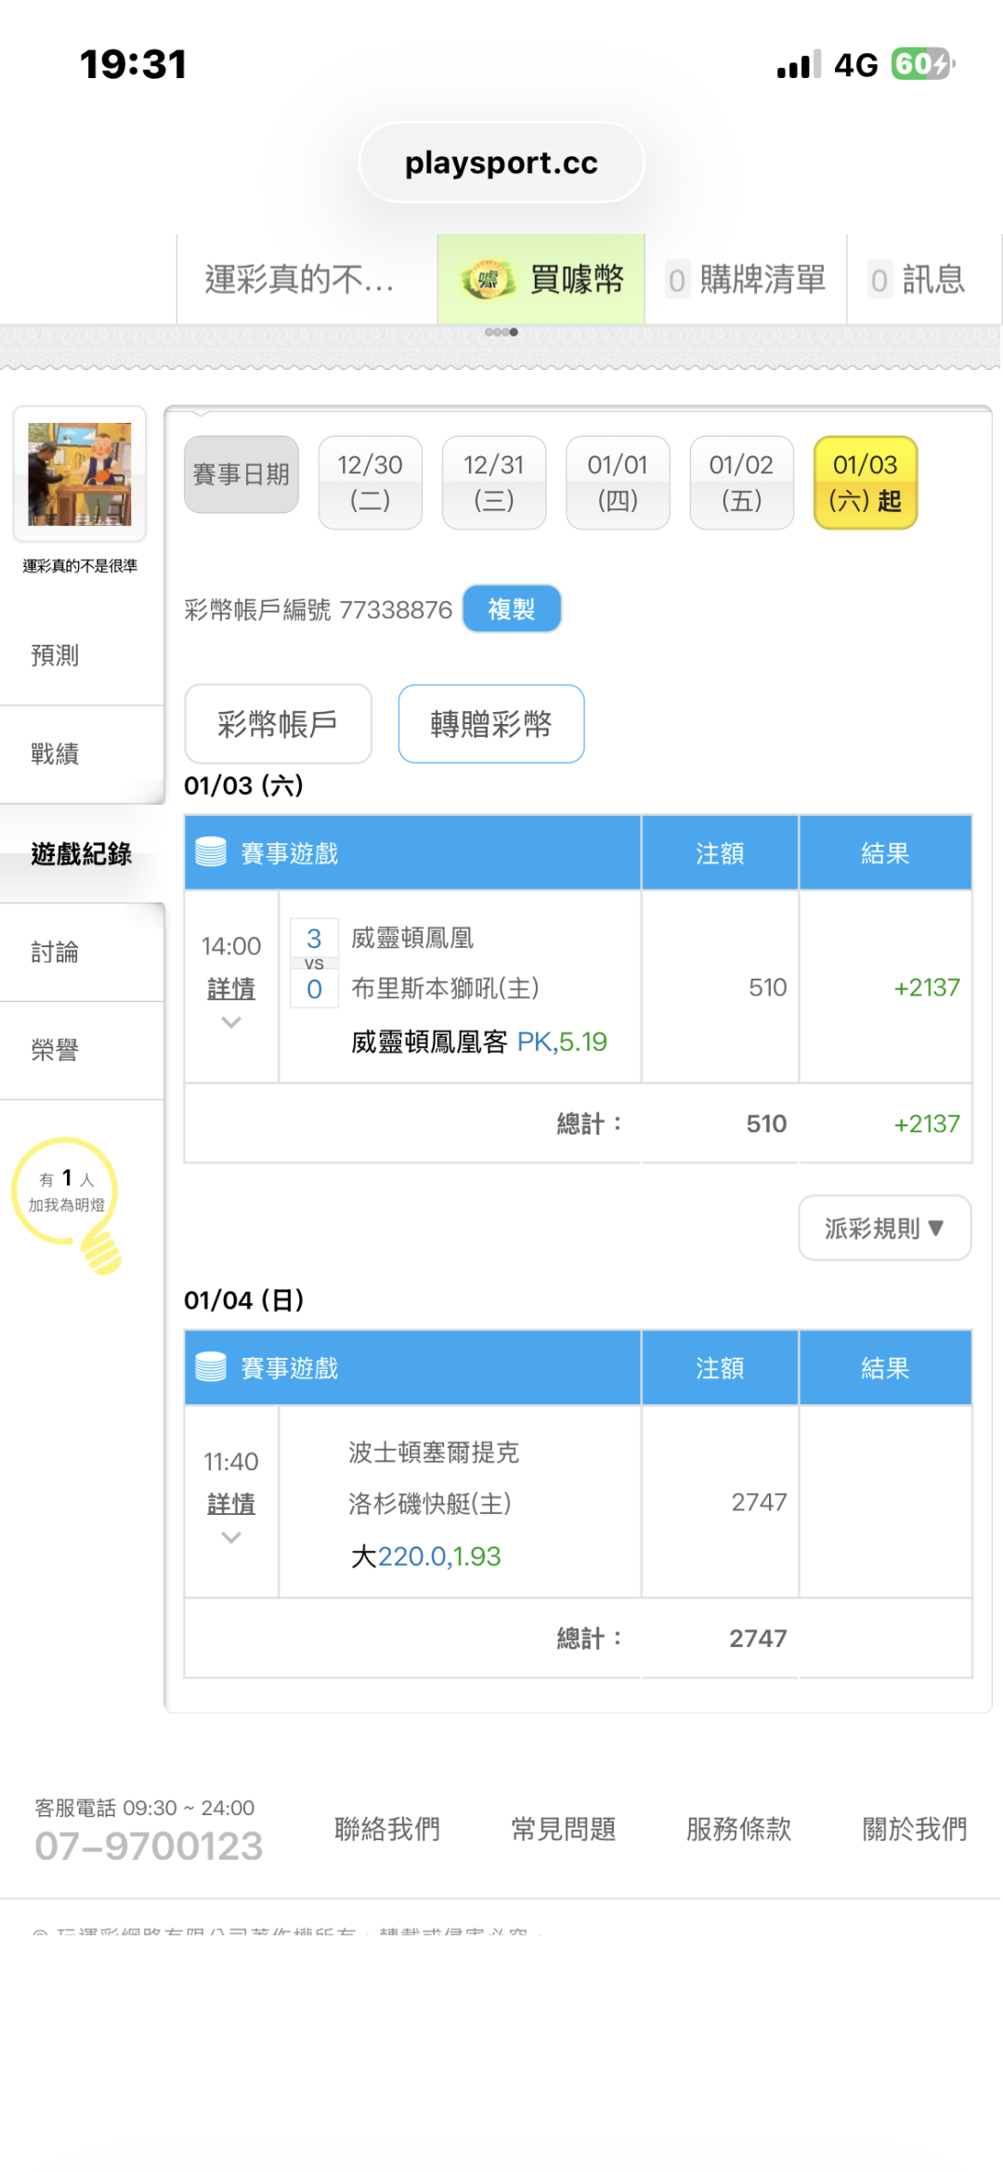
Task: Click the 轉贈彩幣 button
Action: (490, 724)
